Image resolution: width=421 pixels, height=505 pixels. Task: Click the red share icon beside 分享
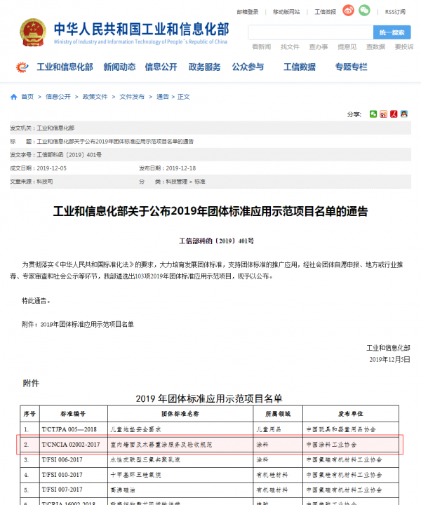394,114
